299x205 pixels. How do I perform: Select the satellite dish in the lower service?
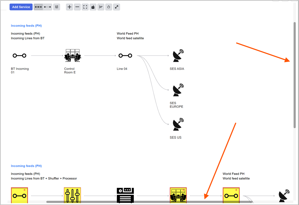[x=284, y=196]
